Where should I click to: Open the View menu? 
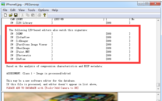(21, 10)
